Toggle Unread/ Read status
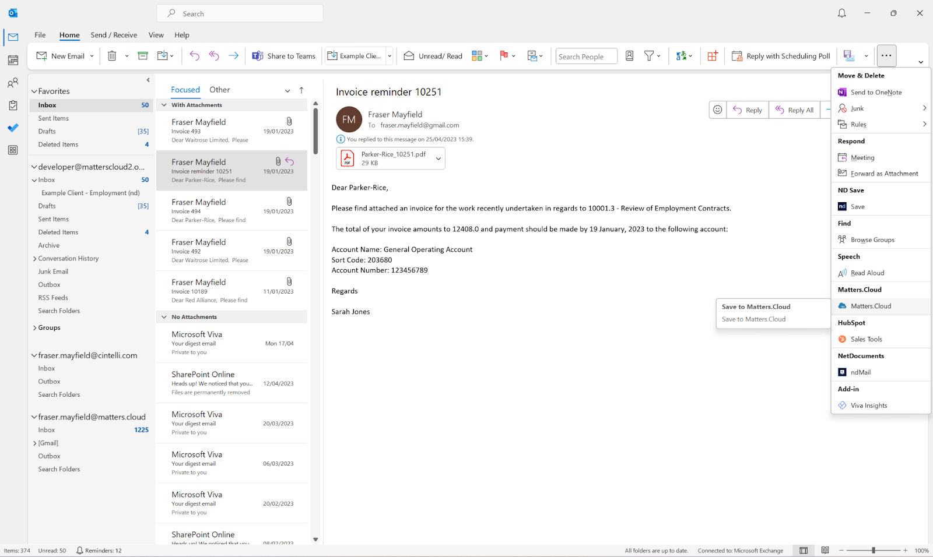Viewport: 933px width, 557px height. tap(433, 56)
